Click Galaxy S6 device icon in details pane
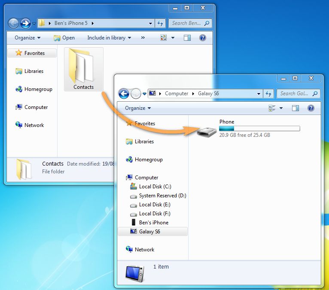Image resolution: width=329 pixels, height=290 pixels. click(135, 273)
